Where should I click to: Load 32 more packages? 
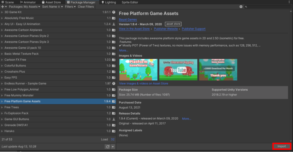[x=113, y=139]
